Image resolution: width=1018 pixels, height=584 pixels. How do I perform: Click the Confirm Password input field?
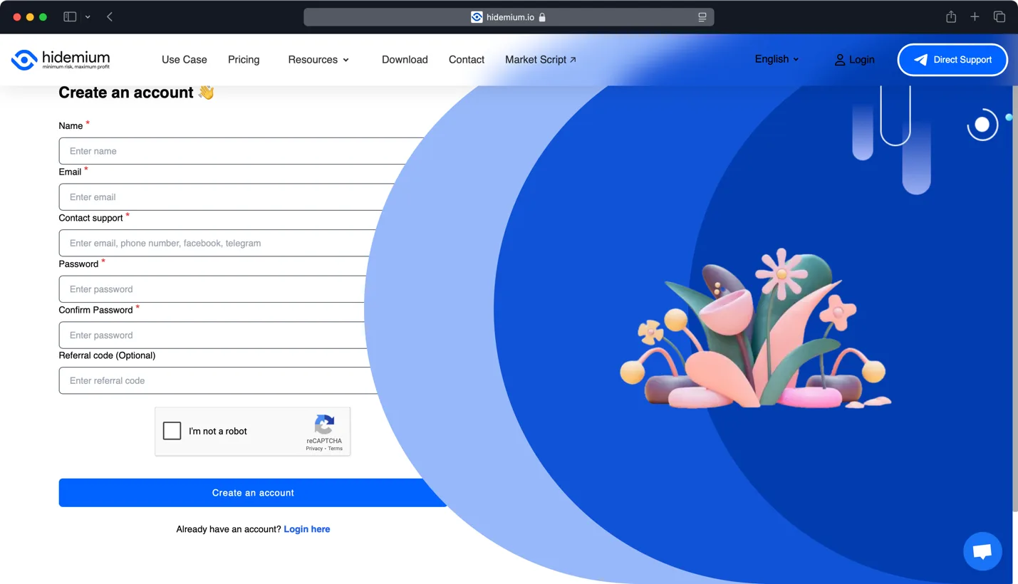pos(212,335)
